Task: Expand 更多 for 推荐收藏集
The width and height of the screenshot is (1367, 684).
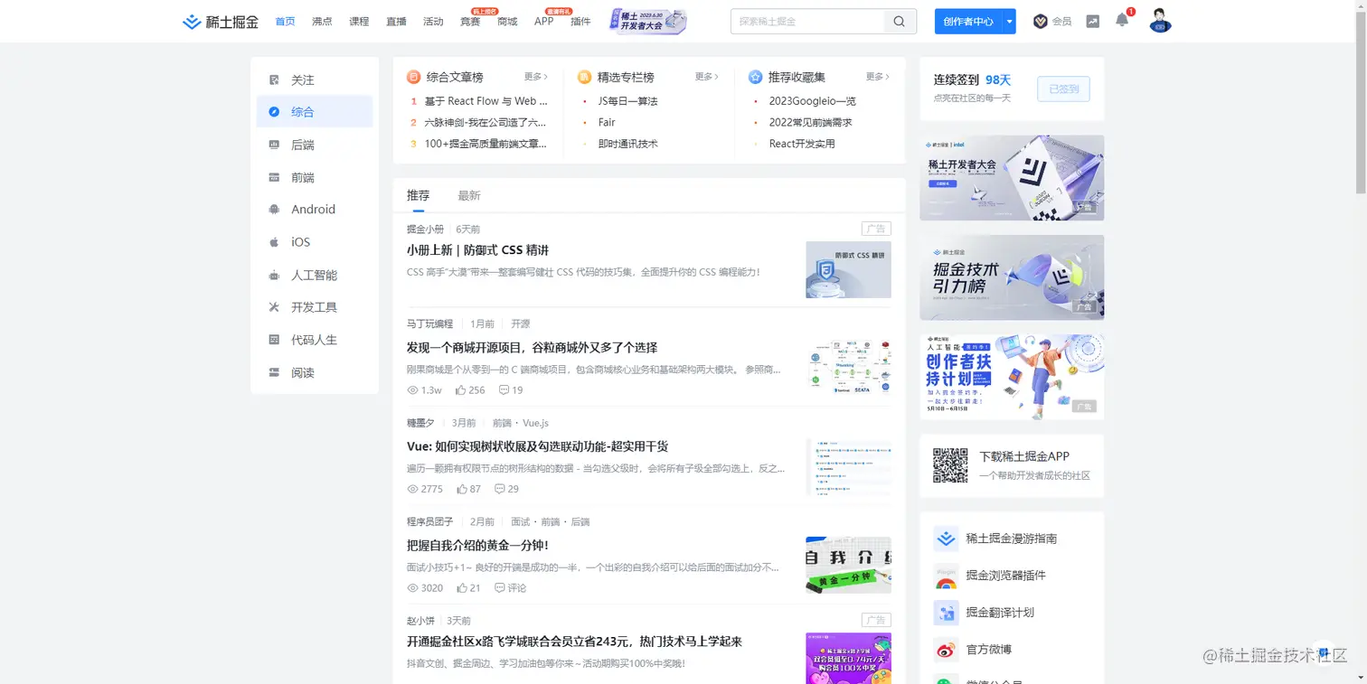Action: [878, 77]
